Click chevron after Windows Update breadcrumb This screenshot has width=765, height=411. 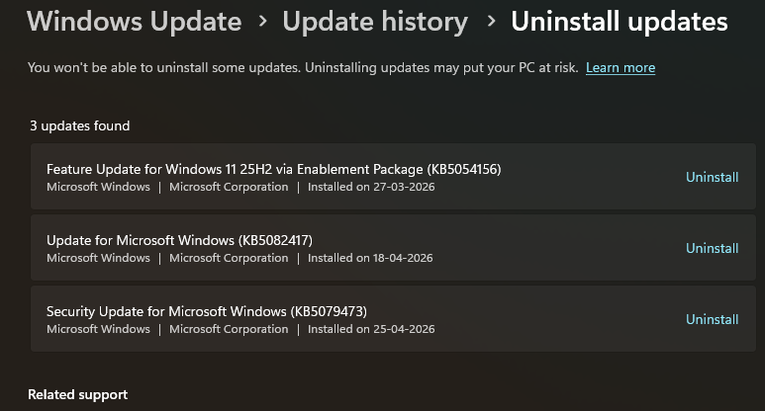[262, 23]
